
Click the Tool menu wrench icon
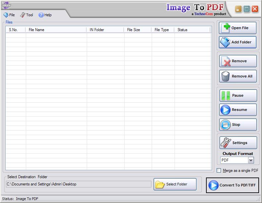point(23,15)
